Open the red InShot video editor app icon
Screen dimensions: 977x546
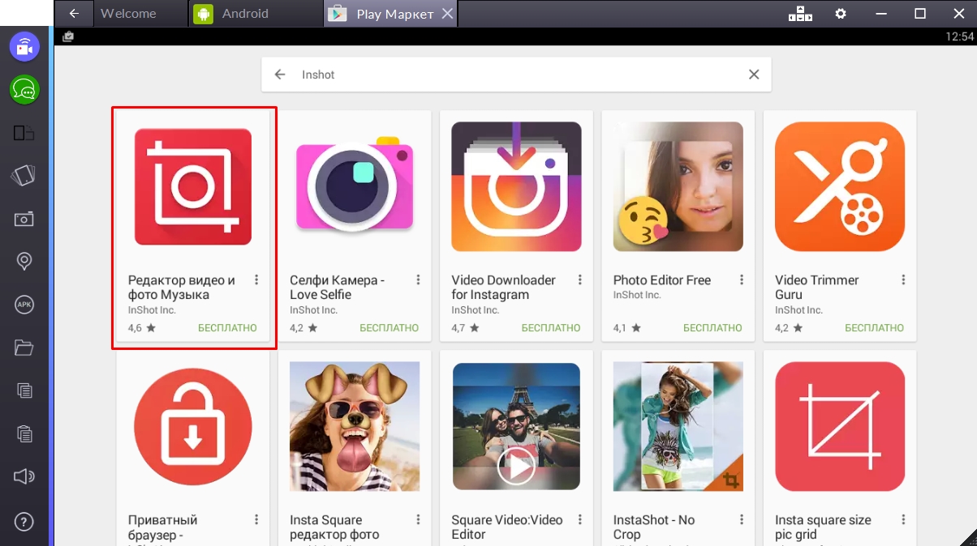click(193, 186)
